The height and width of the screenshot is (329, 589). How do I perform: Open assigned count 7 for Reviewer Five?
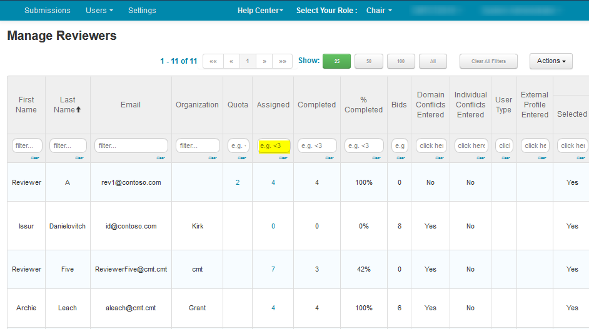(x=273, y=269)
